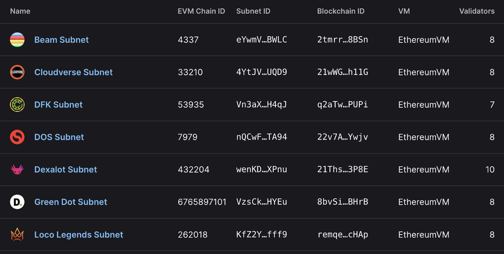The width and height of the screenshot is (504, 254).
Task: Sort by the Validators column header
Action: click(477, 11)
